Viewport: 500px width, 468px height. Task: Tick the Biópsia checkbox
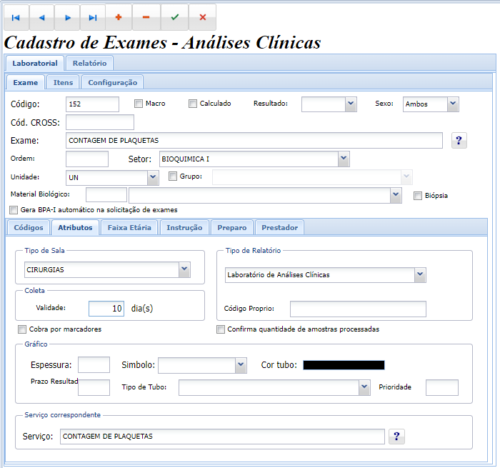coord(418,196)
